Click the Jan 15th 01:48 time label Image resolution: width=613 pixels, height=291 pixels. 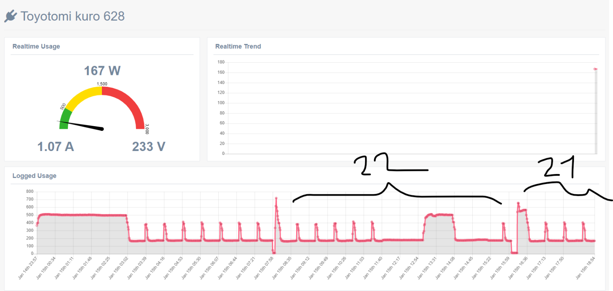(x=82, y=268)
